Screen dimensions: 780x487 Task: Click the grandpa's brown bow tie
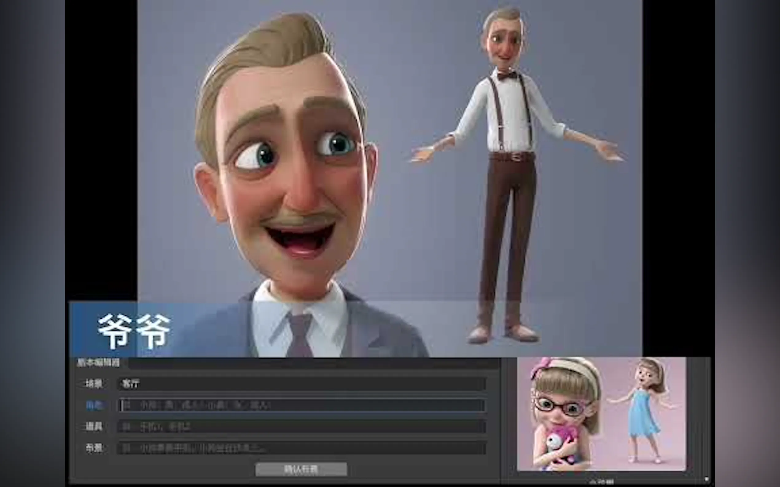507,76
